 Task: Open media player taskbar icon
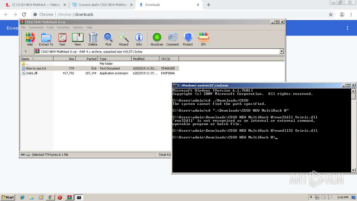pyautogui.click(x=41, y=197)
